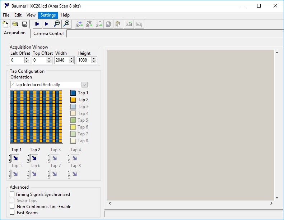Zoom in on the image view
Image resolution: width=284 pixels, height=220 pixels.
click(66, 24)
